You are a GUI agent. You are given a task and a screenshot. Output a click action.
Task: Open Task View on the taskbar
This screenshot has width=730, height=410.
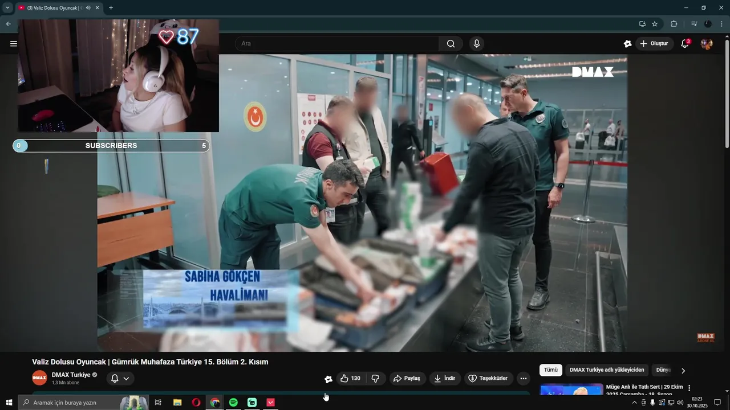click(158, 403)
